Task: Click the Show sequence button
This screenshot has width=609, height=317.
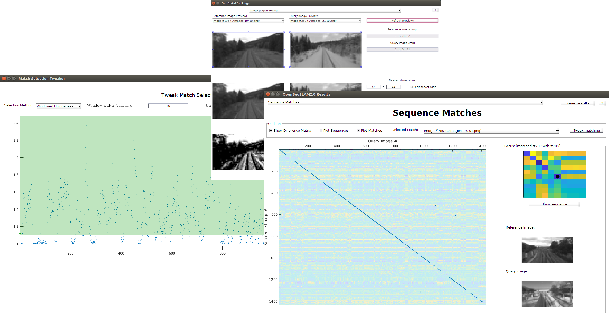Action: (554, 204)
